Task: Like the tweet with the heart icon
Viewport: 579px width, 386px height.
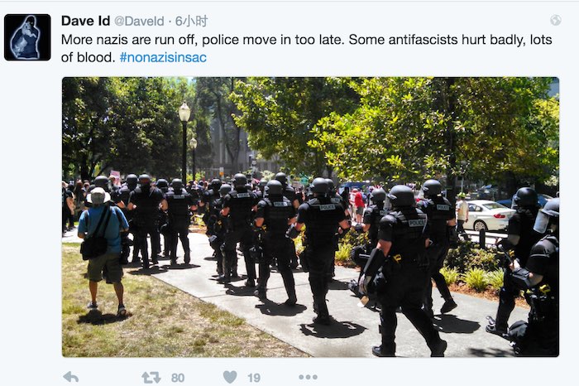Action: coord(230,377)
